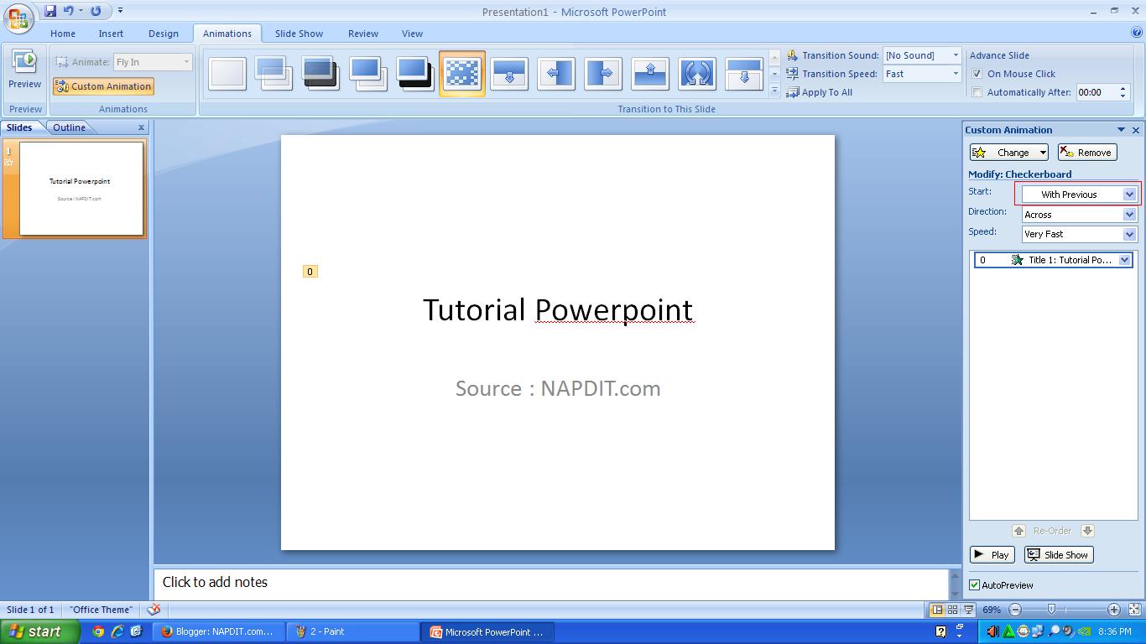Viewport: 1146px width, 644px height.
Task: Click the zoom slider handle
Action: click(x=1051, y=610)
